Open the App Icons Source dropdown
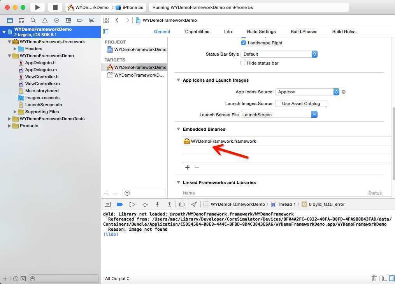The image size is (395, 284). [x=307, y=92]
